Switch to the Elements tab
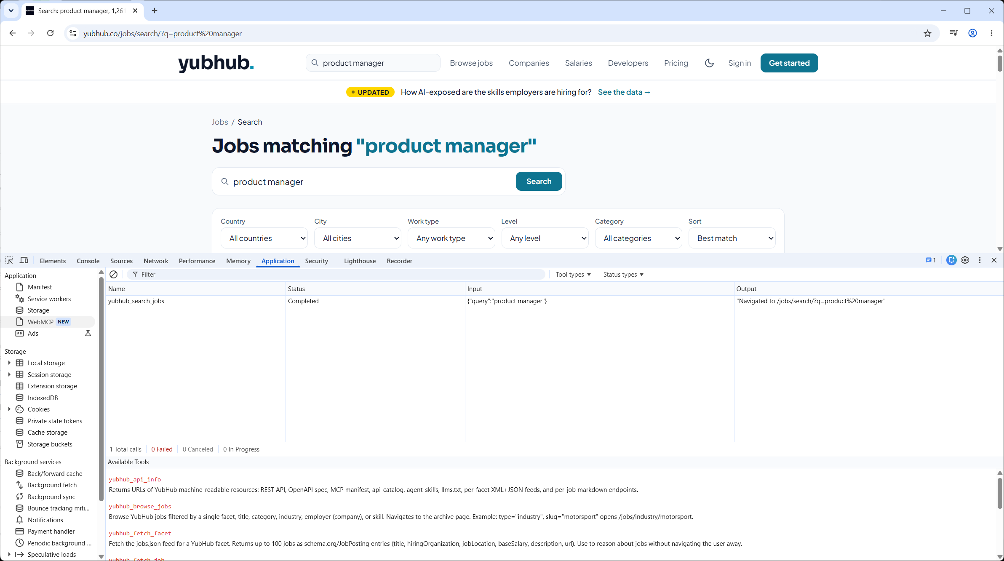This screenshot has height=561, width=1004. (53, 261)
